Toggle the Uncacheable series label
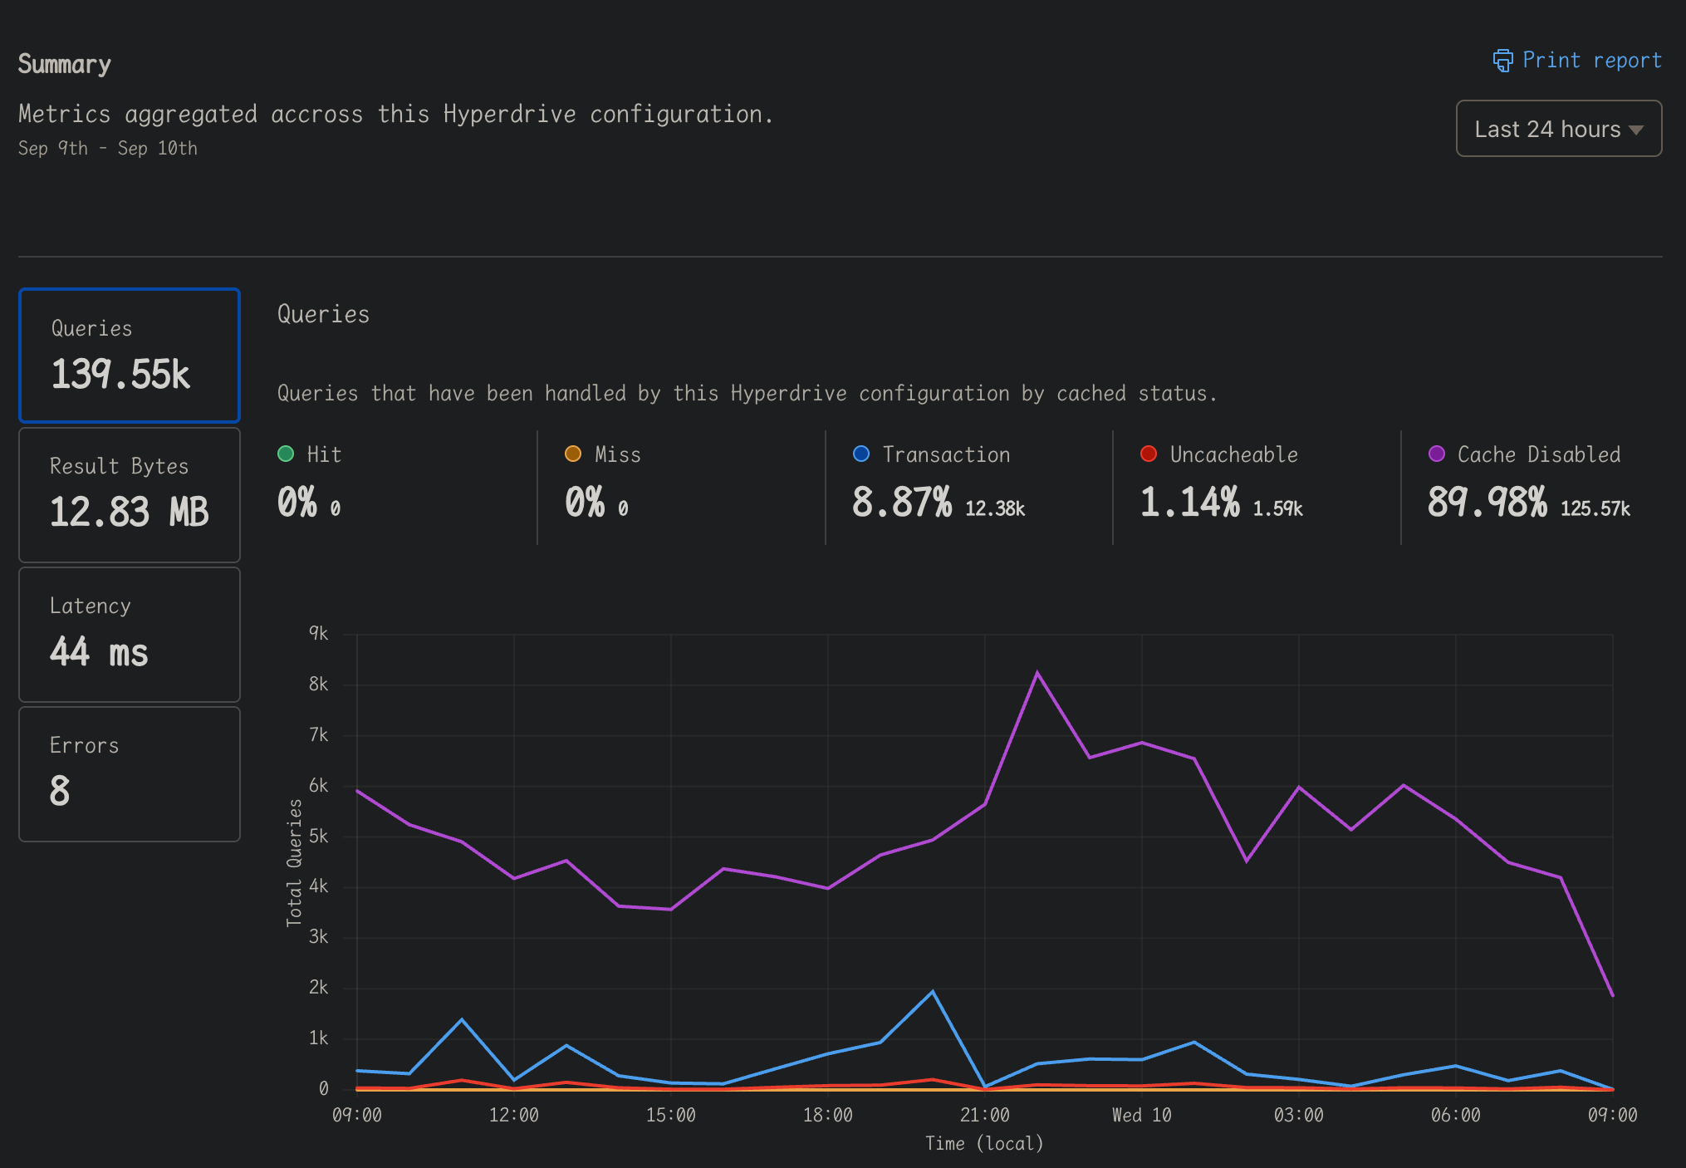Image resolution: width=1686 pixels, height=1168 pixels. click(x=1233, y=454)
